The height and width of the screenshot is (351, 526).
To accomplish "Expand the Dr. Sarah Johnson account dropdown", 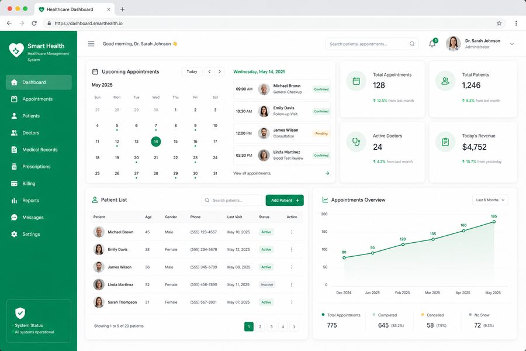I will pyautogui.click(x=512, y=44).
